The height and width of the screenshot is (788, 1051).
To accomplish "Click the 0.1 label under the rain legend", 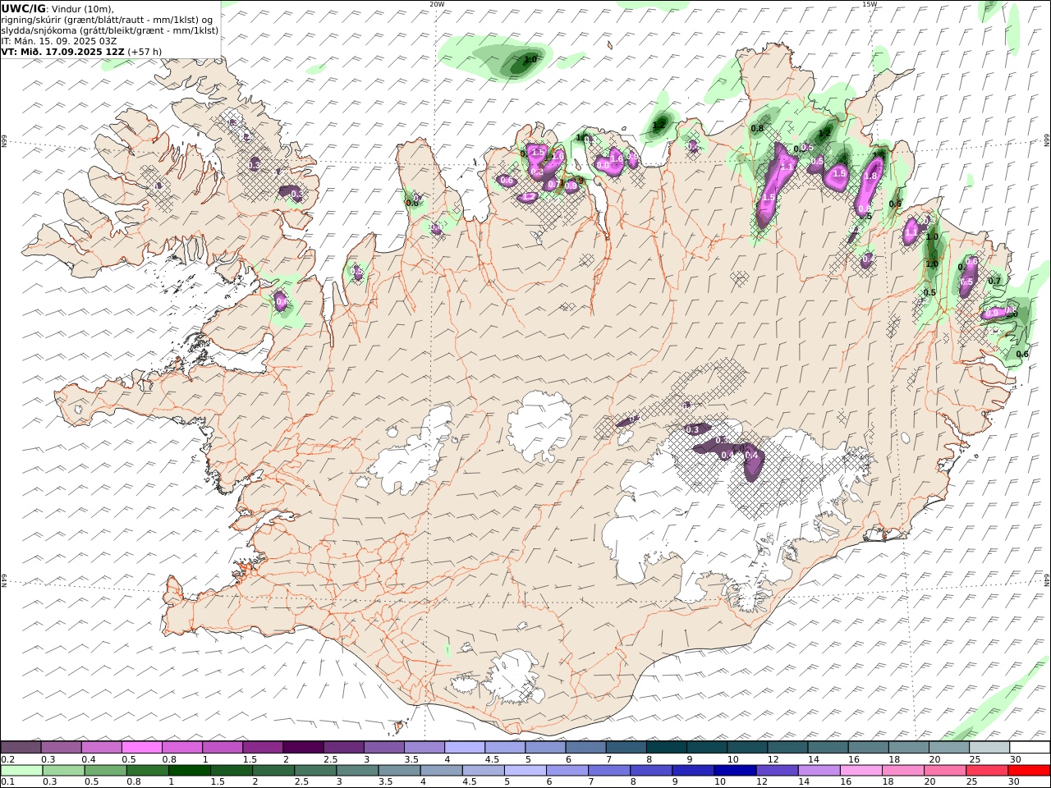I will [x=7, y=781].
